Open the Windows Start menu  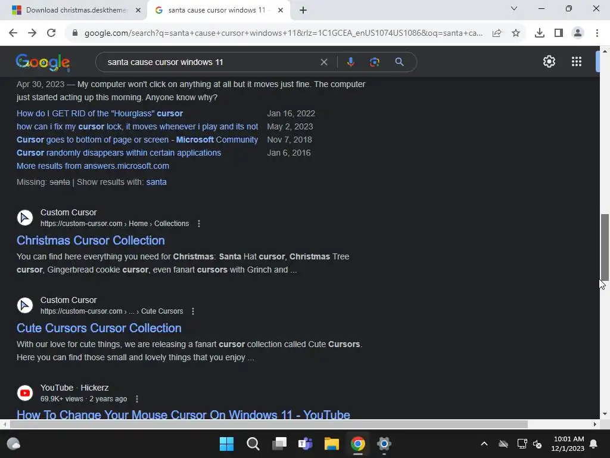pos(226,444)
